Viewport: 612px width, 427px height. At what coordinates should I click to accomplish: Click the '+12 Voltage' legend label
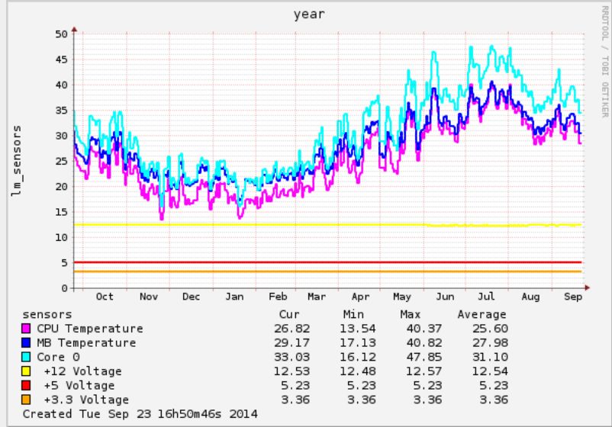82,371
